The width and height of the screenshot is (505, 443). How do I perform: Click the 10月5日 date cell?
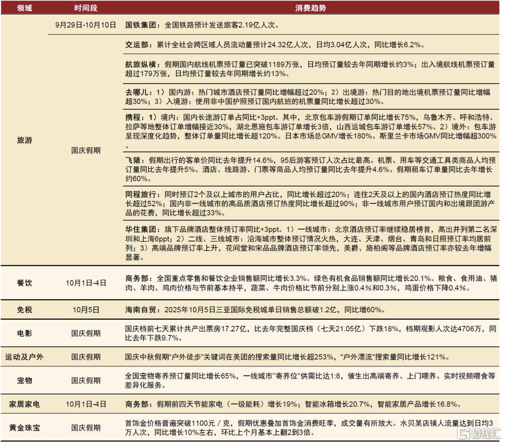coord(86,309)
